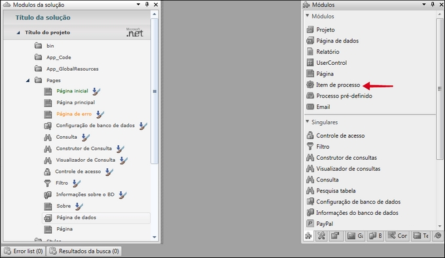Click edit brush icon next to Controle de acesso

(x=109, y=172)
